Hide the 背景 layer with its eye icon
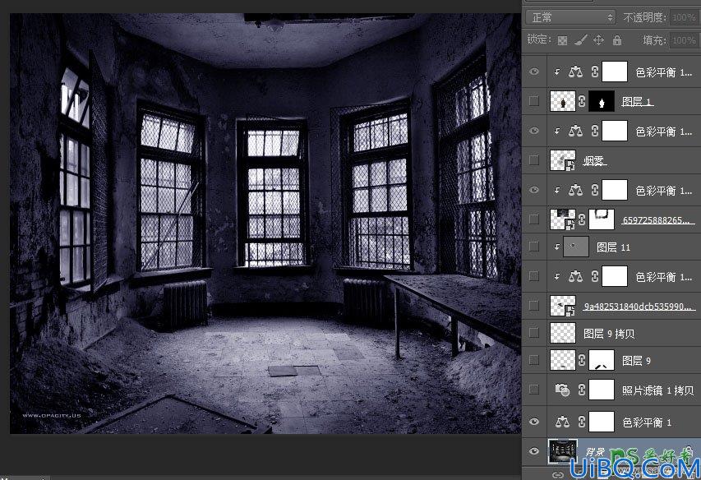The width and height of the screenshot is (701, 480). [x=534, y=451]
